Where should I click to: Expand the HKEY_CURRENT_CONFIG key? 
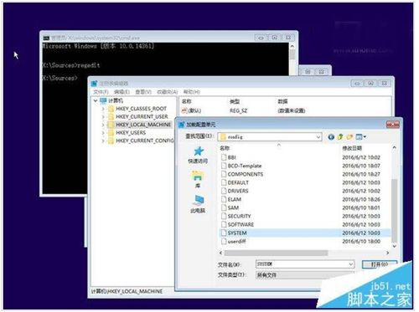coord(103,141)
